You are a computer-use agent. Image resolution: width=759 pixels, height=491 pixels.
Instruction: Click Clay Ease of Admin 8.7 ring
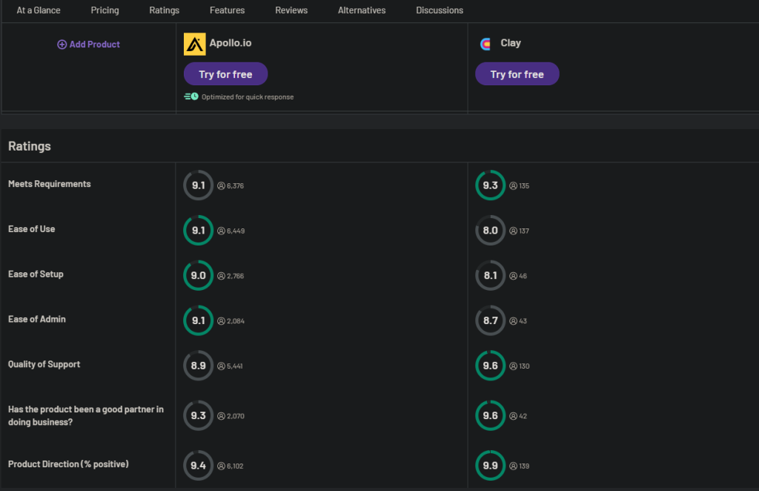pyautogui.click(x=491, y=320)
